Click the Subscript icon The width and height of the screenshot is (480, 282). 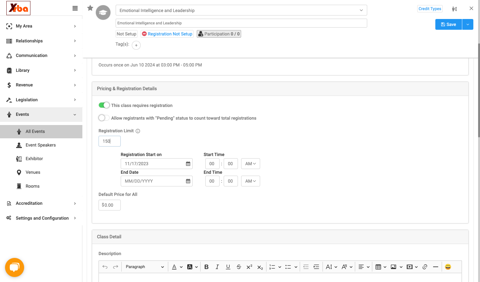coord(260,267)
